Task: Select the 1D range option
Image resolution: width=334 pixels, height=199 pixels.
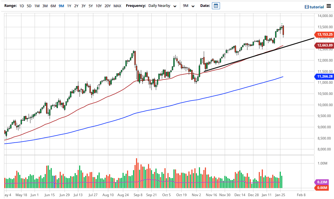Action: coord(21,5)
